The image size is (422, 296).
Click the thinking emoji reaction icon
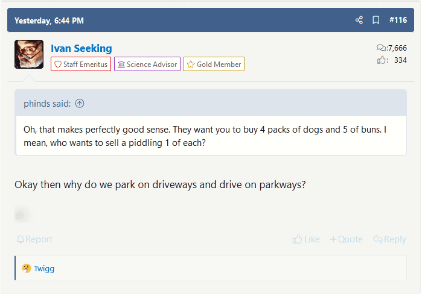click(x=27, y=269)
